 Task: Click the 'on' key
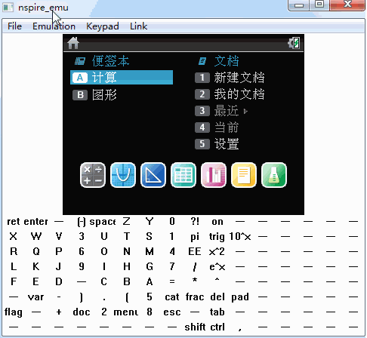click(217, 222)
